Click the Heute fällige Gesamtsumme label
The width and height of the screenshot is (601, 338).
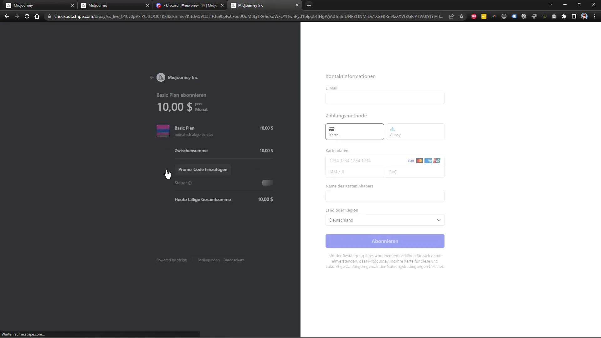point(203,199)
